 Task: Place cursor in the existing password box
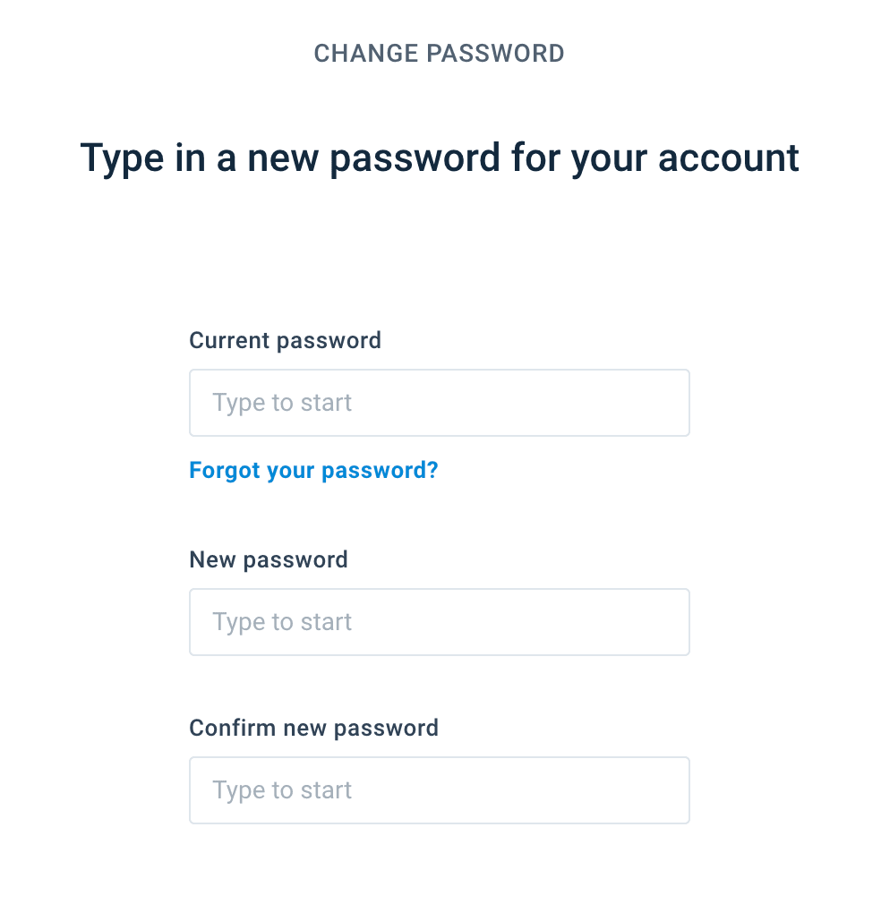coord(439,403)
